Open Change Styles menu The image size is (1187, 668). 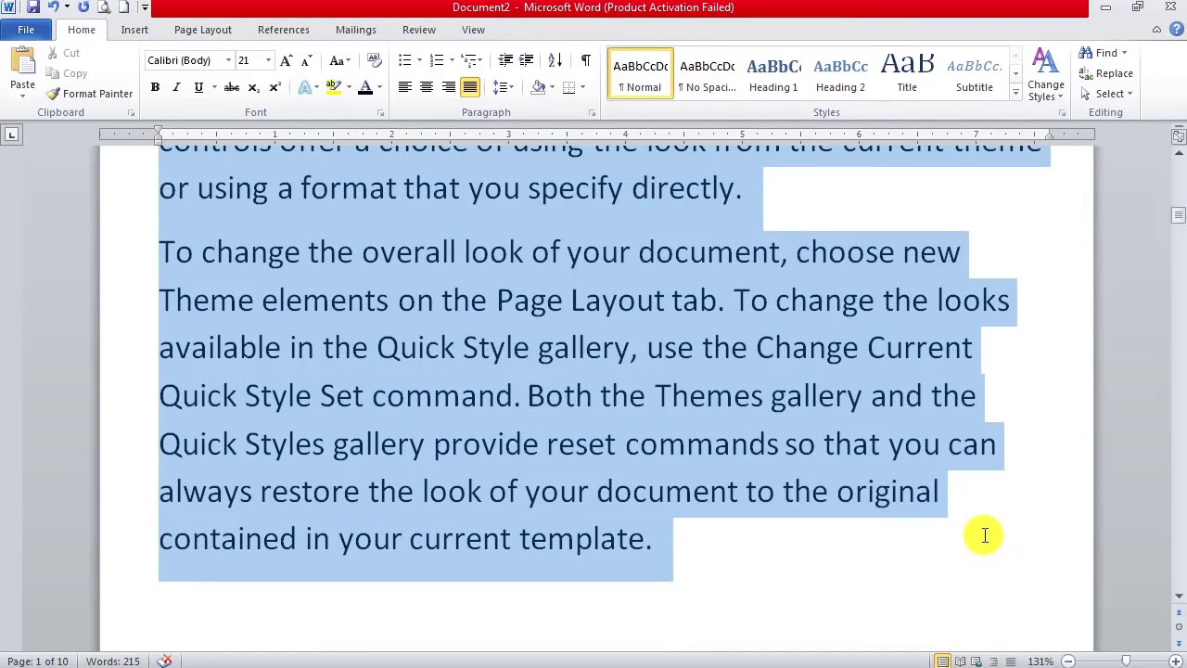point(1046,75)
